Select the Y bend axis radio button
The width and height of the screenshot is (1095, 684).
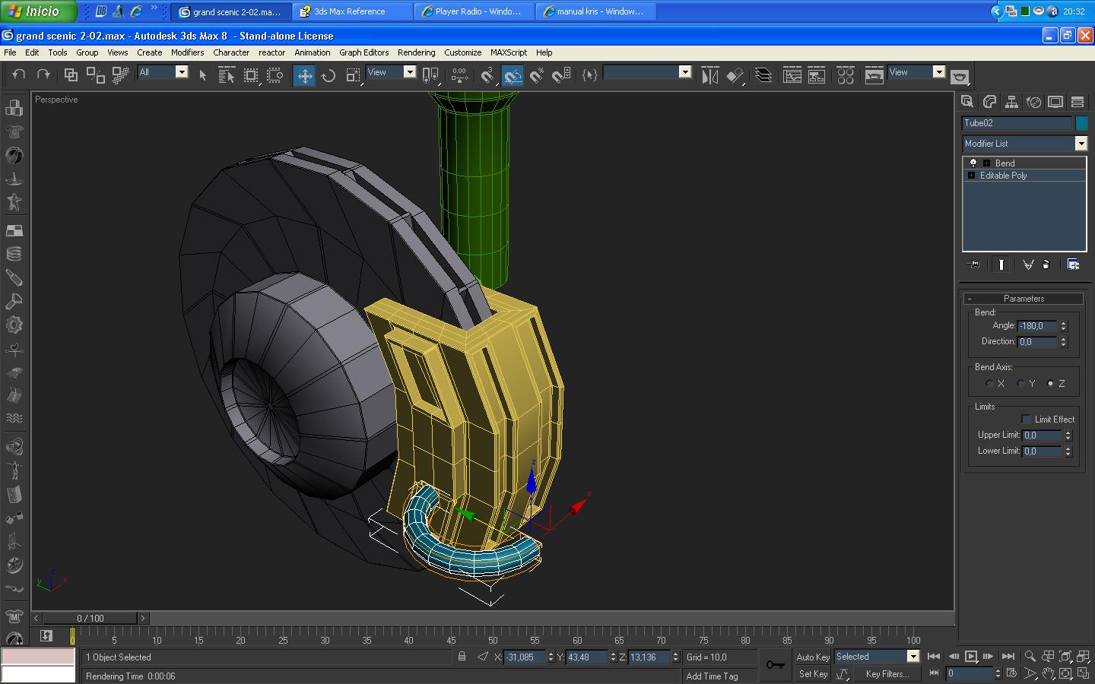click(x=1020, y=384)
